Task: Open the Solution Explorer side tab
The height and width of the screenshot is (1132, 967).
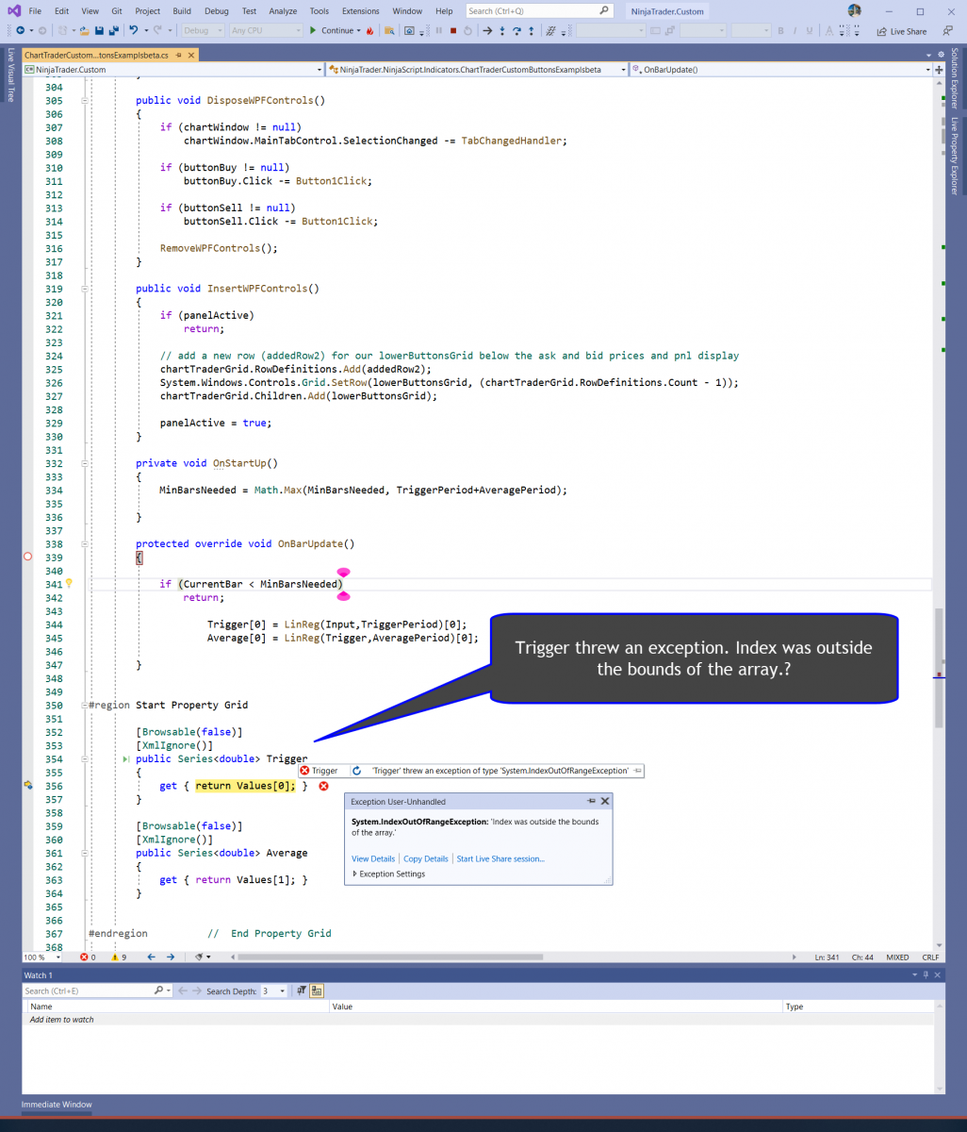Action: (954, 78)
